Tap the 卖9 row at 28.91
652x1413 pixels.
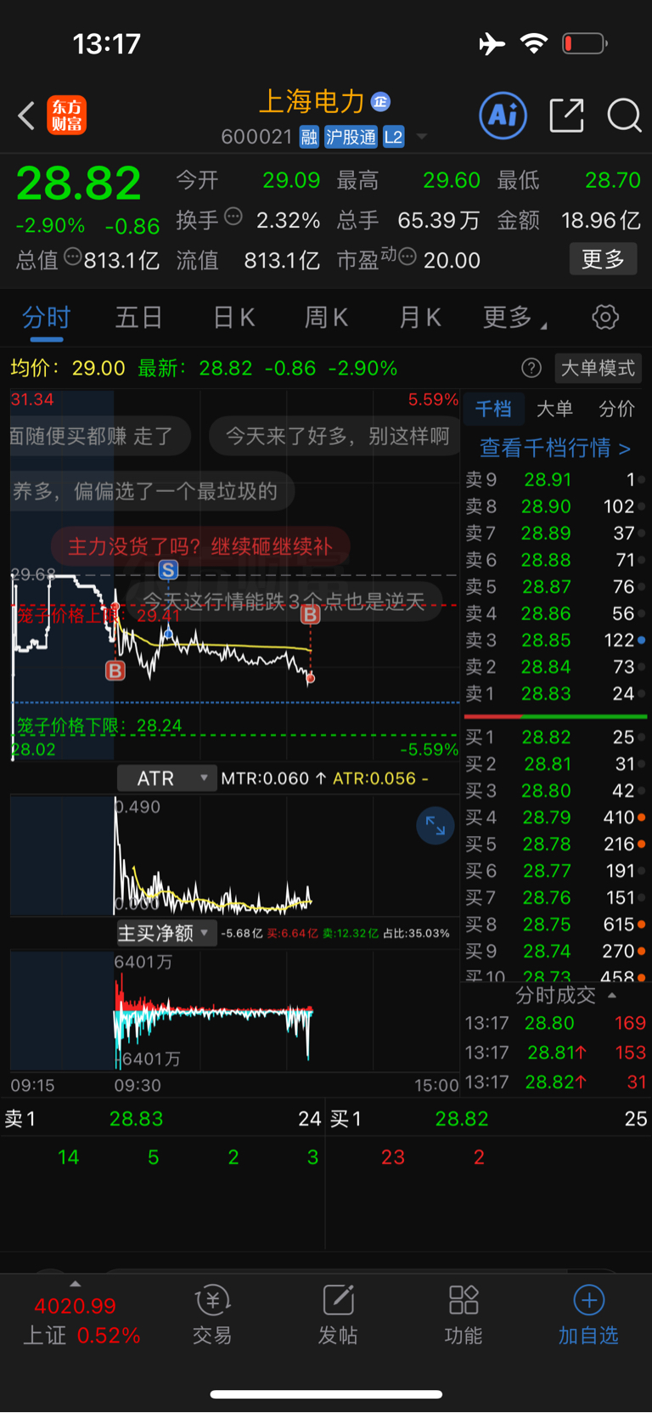tap(556, 479)
